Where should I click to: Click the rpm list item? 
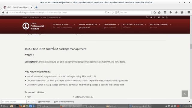pyautogui.click(x=29, y=97)
